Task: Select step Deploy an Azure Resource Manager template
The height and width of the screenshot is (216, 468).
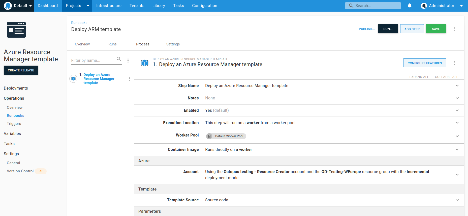Action: (x=99, y=79)
